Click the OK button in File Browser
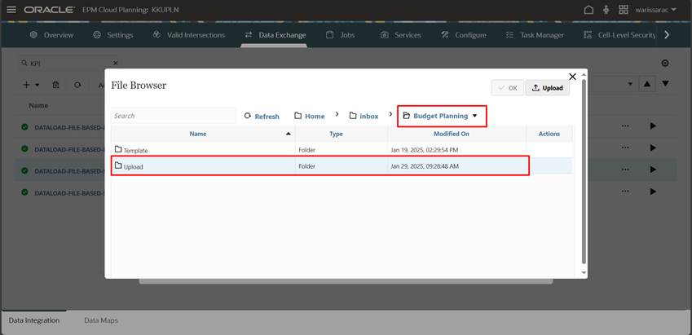The width and height of the screenshot is (692, 335). pyautogui.click(x=508, y=88)
